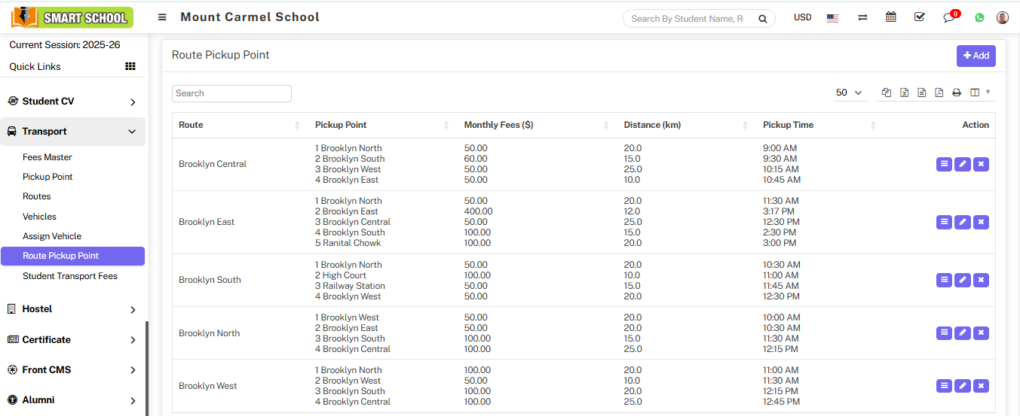Open the calendar icon in top bar

891,17
